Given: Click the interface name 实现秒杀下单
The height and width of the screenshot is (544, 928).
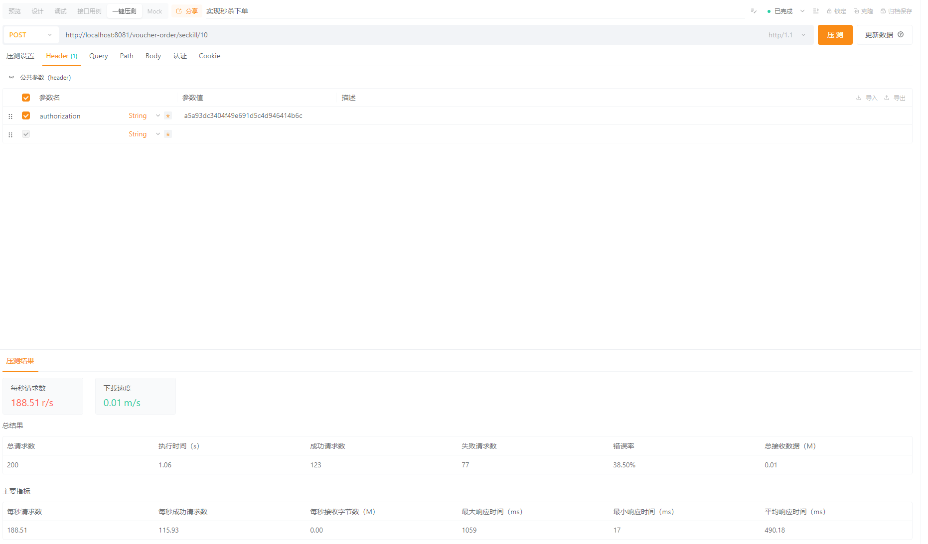Looking at the screenshot, I should tap(227, 11).
